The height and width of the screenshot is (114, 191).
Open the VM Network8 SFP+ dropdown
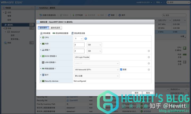point(97,69)
